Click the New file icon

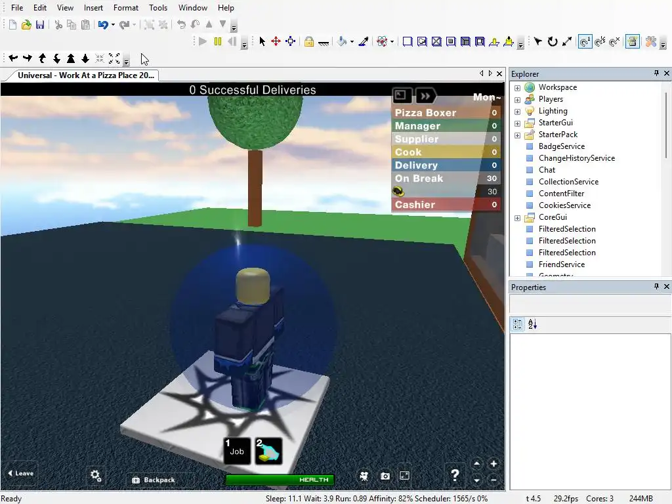click(x=13, y=25)
